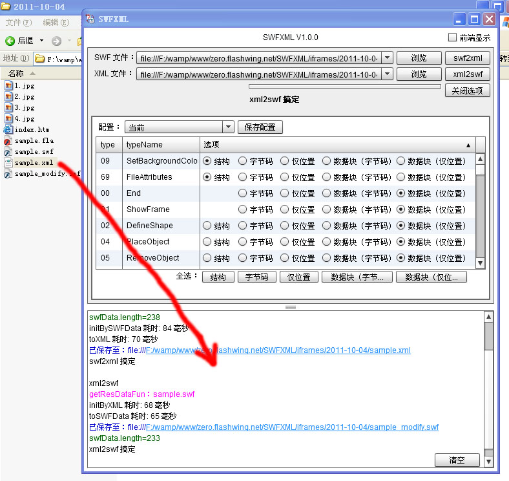The image size is (509, 481).
Task: Click the 2.jpg file icon in Explorer
Action: point(8,97)
